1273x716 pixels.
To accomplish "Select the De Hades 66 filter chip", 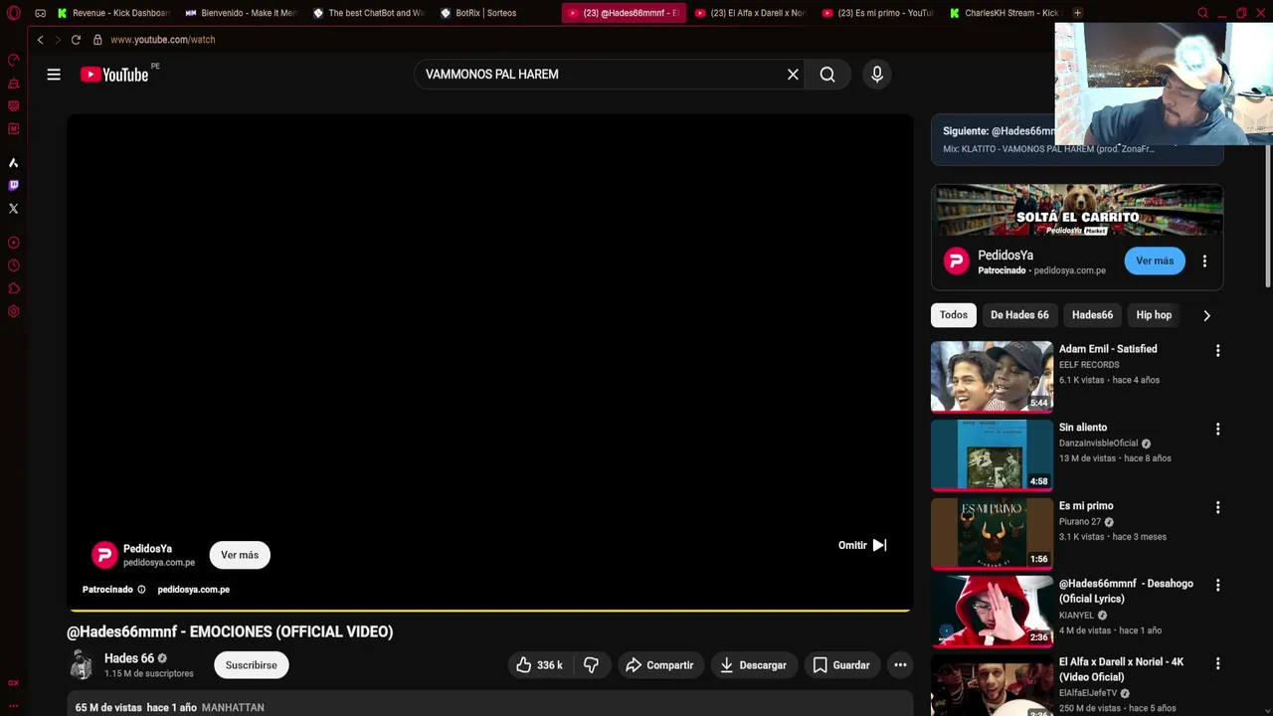I will [1019, 315].
